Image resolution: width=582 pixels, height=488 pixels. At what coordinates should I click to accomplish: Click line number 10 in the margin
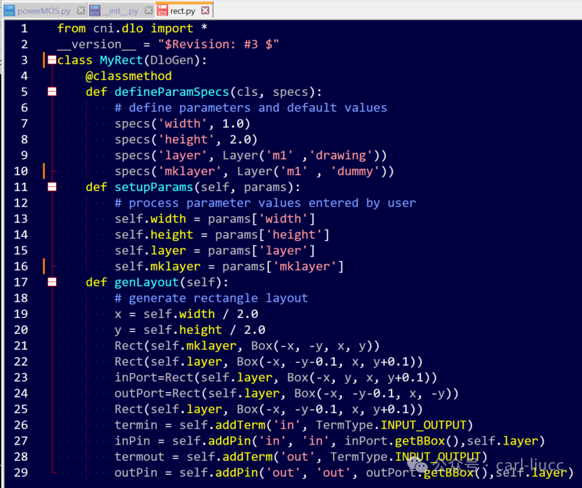click(x=21, y=171)
